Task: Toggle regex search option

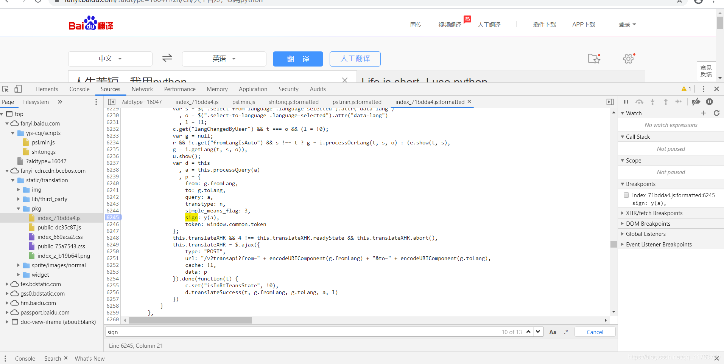Action: [566, 332]
